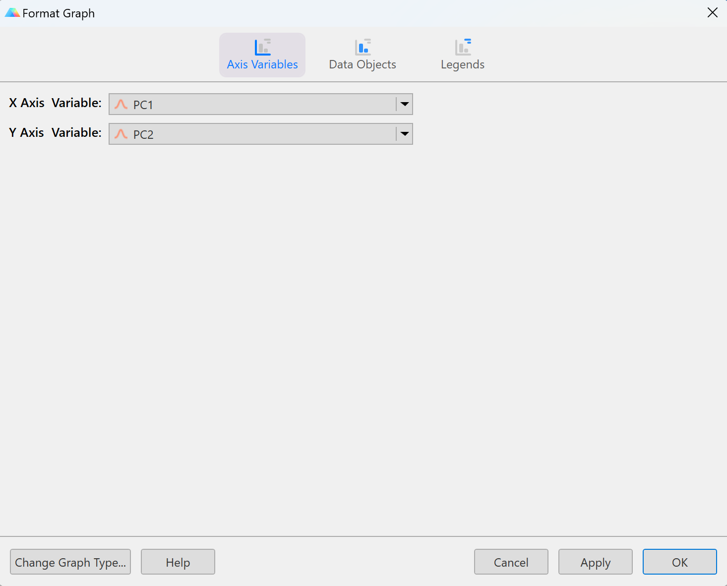Open the X Axis Variable dropdown arrow
Image resolution: width=727 pixels, height=586 pixels.
[x=405, y=104]
